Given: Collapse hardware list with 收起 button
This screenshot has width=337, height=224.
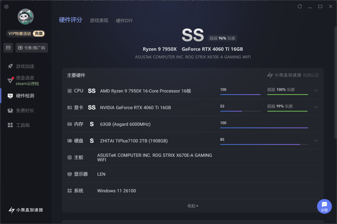Looking at the screenshot, I should [x=193, y=206].
